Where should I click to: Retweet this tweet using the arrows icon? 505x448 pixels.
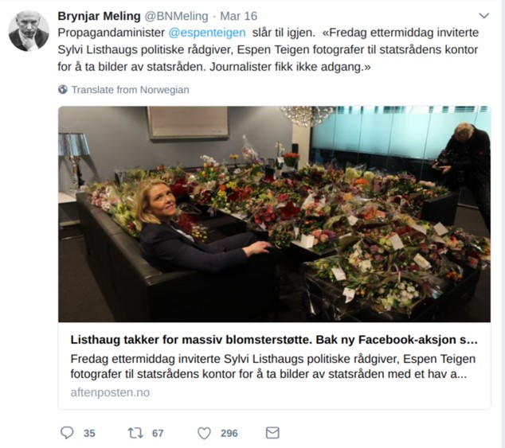point(135,433)
